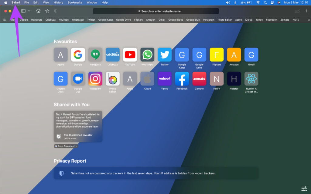The image size is (311, 194).
Task: Open the Edit menu
Action: (36, 2)
